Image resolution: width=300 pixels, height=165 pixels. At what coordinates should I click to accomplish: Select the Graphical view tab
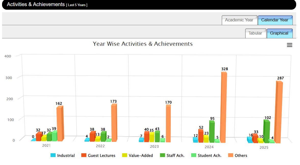click(279, 33)
